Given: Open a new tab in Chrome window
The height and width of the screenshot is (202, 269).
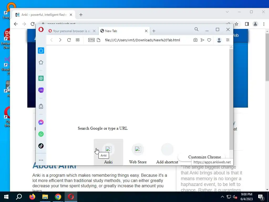Looking at the screenshot, I should (x=81, y=15).
